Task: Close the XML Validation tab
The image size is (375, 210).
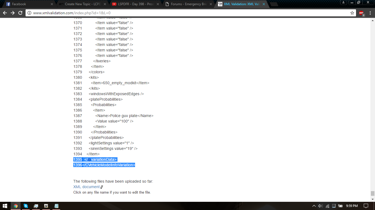Action: pyautogui.click(x=264, y=4)
